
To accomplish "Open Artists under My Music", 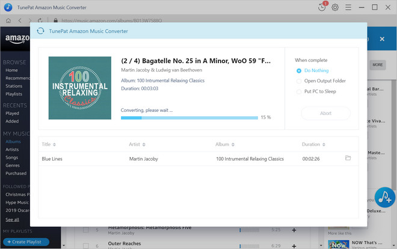I will [x=12, y=150].
